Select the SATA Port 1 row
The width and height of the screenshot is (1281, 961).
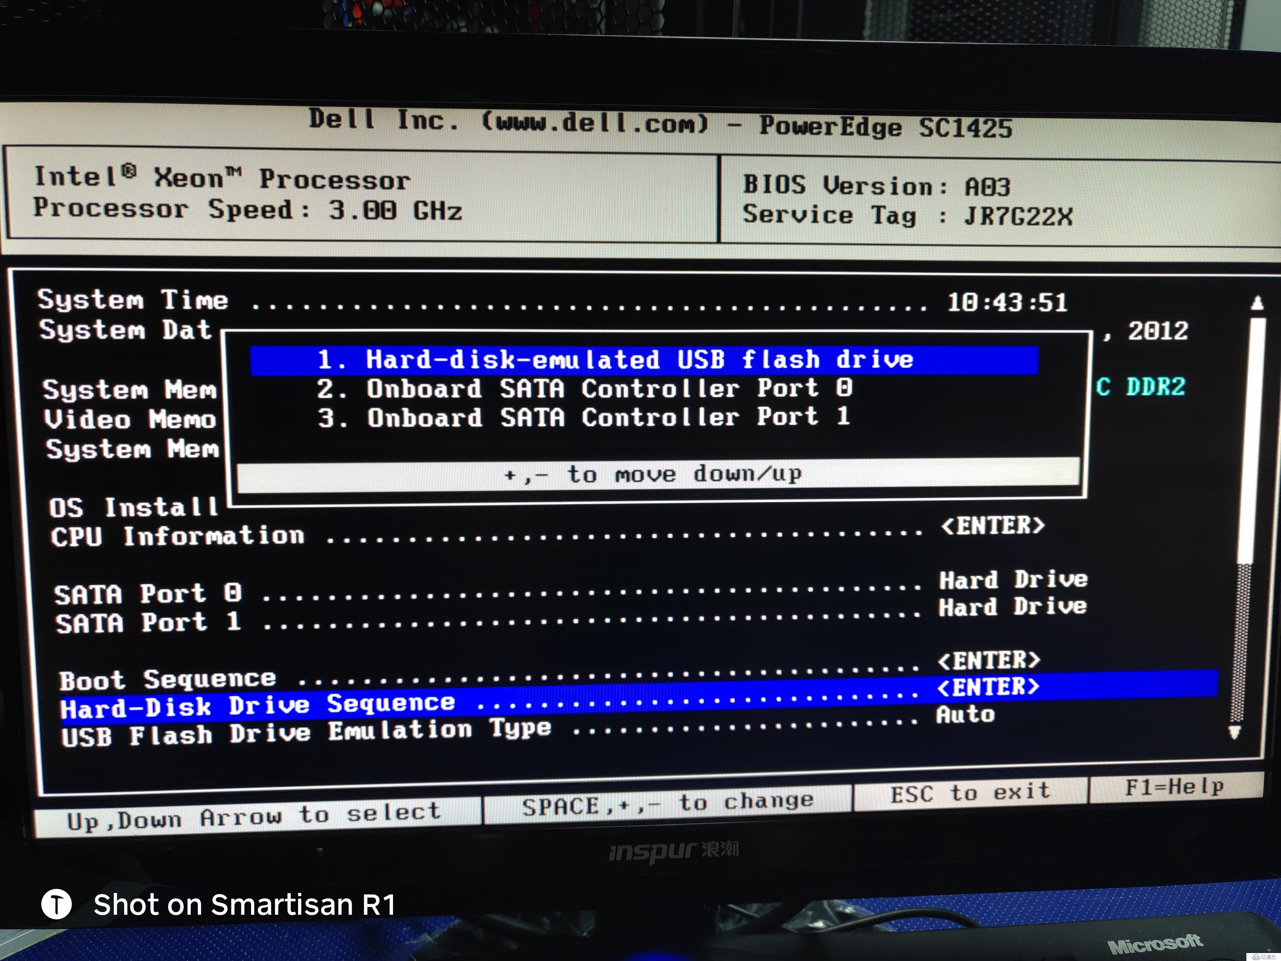tap(571, 615)
